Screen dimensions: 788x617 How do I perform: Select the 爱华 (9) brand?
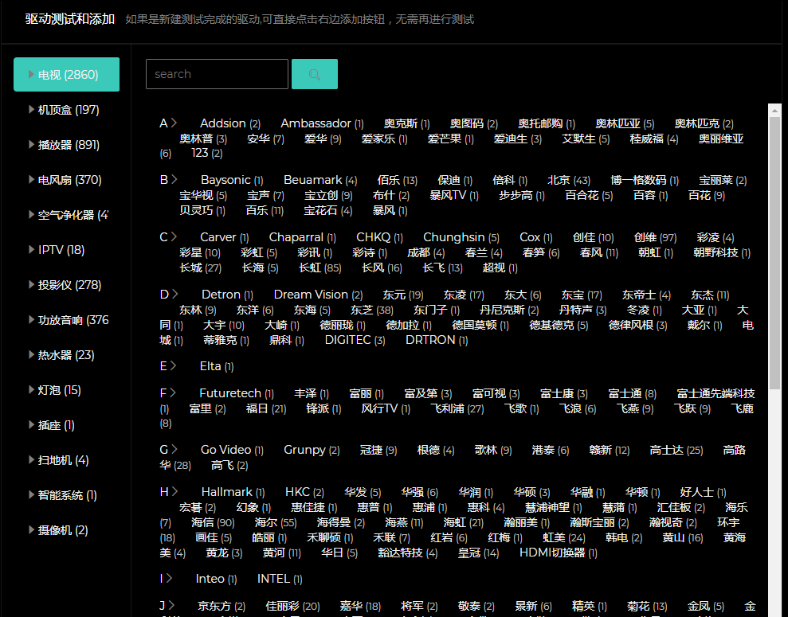[323, 139]
